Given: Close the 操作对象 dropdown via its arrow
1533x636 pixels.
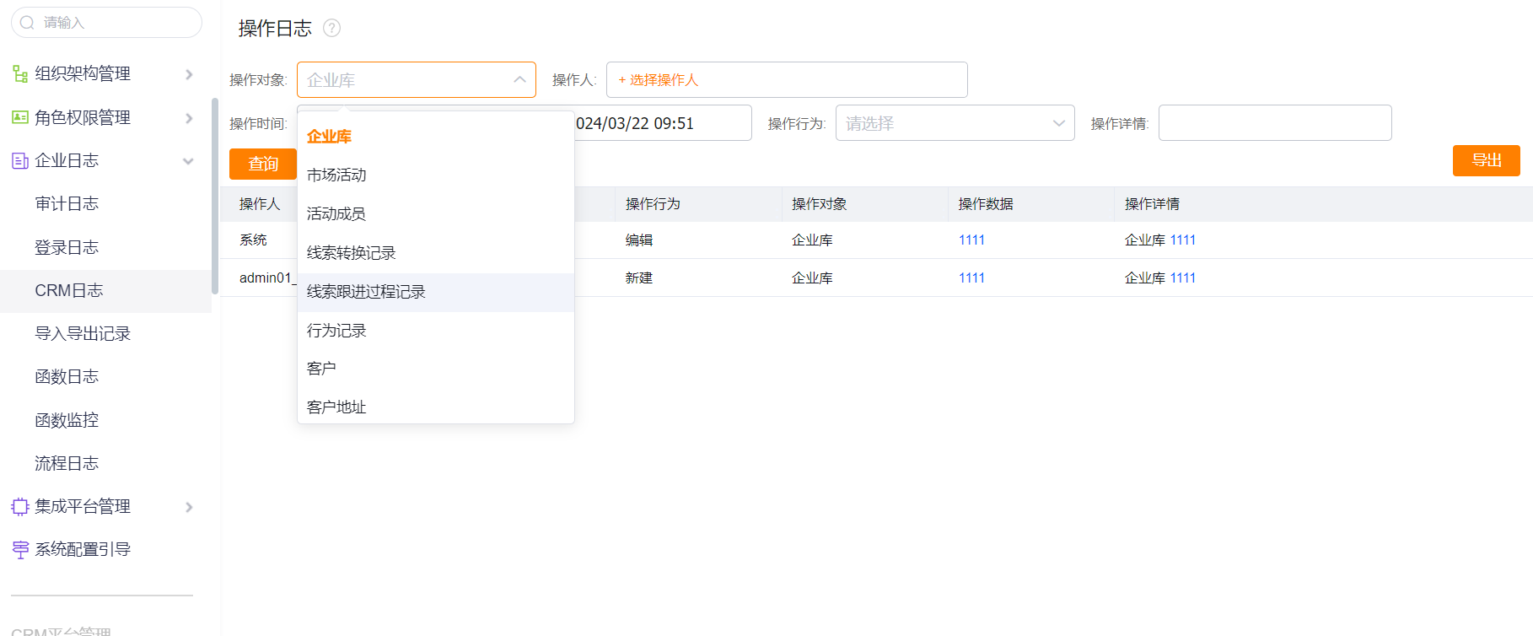Looking at the screenshot, I should pyautogui.click(x=519, y=80).
